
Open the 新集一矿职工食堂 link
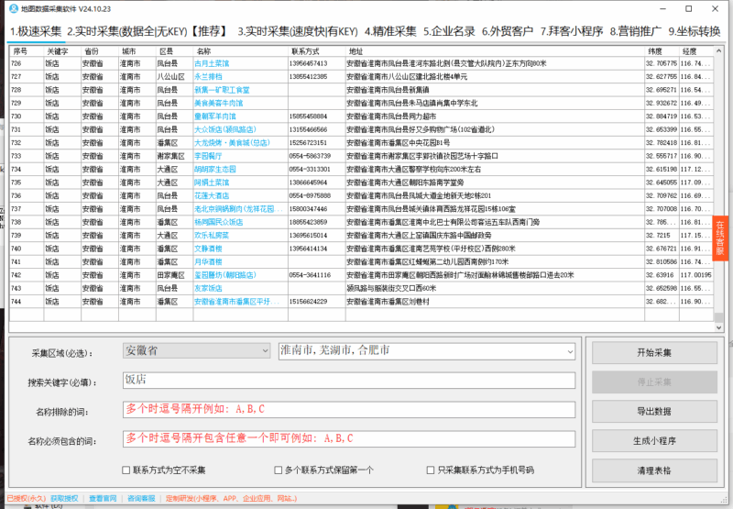(x=222, y=90)
